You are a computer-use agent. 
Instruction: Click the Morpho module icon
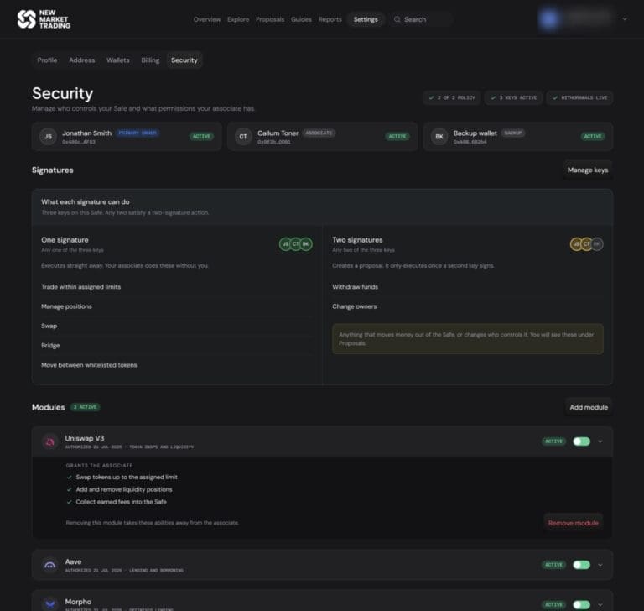click(50, 604)
